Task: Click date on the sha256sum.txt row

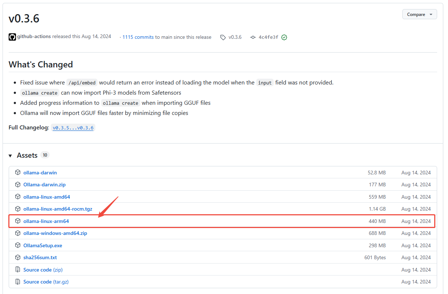Action: [416, 257]
